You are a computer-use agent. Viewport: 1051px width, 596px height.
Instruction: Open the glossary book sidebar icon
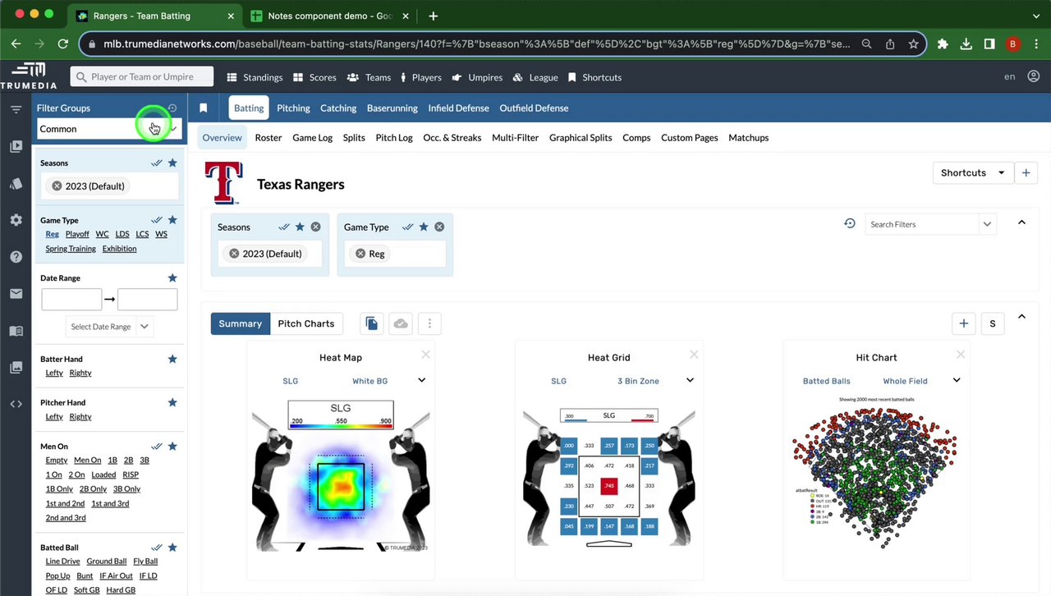(16, 331)
